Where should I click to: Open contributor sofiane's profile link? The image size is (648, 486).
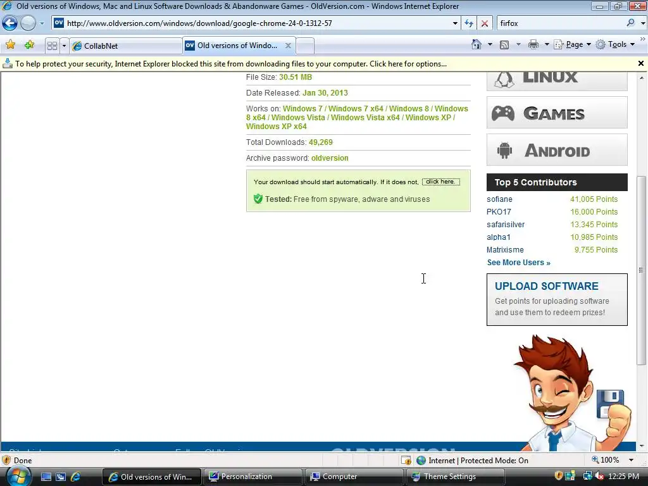click(499, 199)
